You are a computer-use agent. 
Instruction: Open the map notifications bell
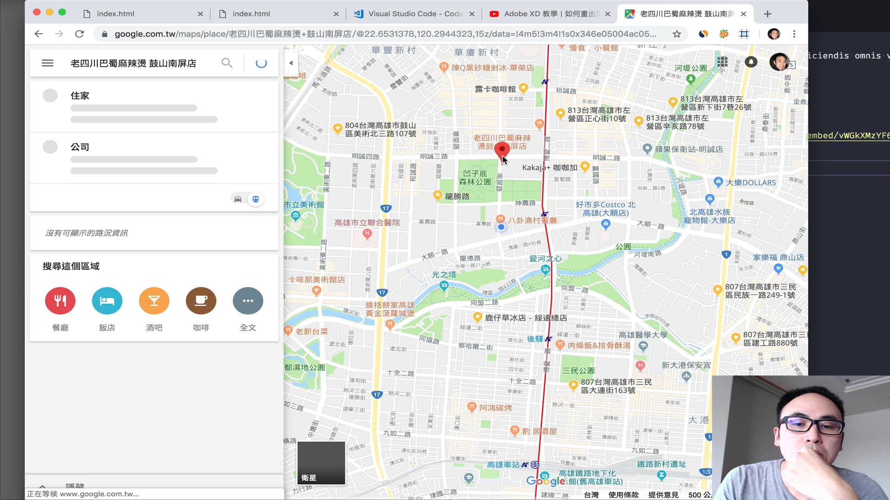click(x=751, y=62)
